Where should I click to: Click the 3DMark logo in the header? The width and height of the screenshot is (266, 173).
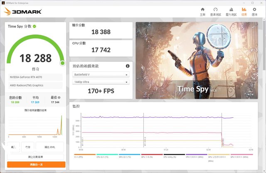(23, 11)
